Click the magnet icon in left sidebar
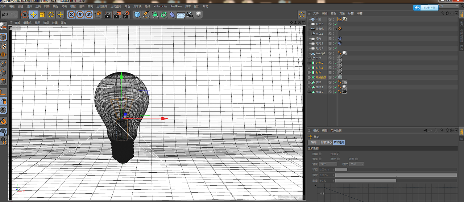The width and height of the screenshot is (464, 202). coord(3,121)
